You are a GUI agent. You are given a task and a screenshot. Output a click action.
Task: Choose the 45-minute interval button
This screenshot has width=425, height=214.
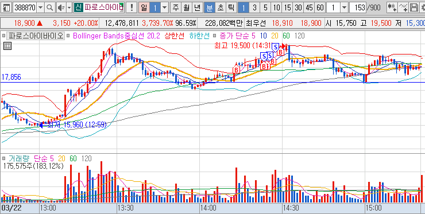pos(309,7)
